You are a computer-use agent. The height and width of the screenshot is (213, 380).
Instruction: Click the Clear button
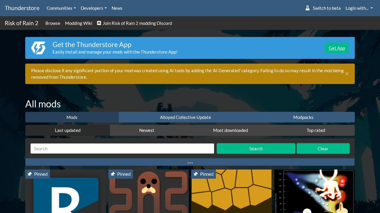pos(323,149)
